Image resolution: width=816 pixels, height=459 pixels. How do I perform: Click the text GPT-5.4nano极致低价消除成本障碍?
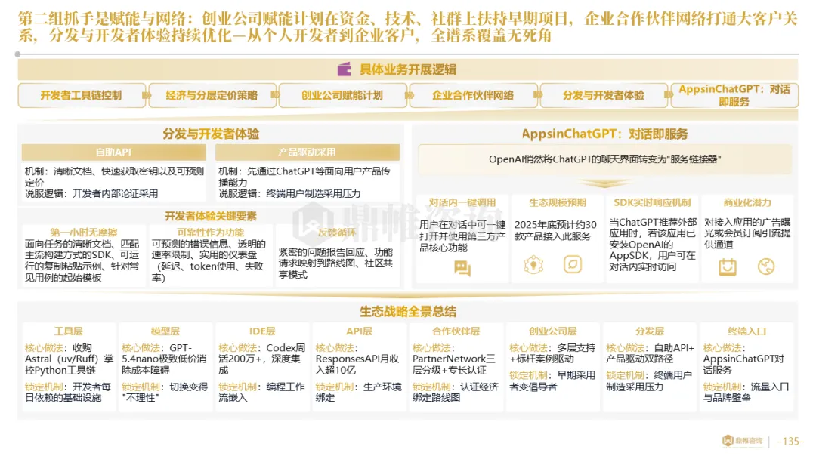(x=164, y=359)
